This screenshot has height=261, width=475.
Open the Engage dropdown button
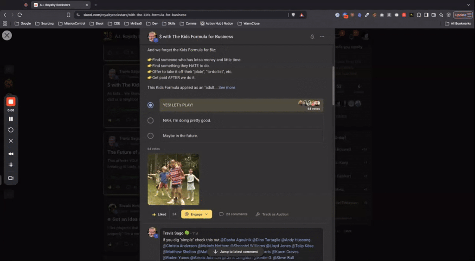click(197, 214)
